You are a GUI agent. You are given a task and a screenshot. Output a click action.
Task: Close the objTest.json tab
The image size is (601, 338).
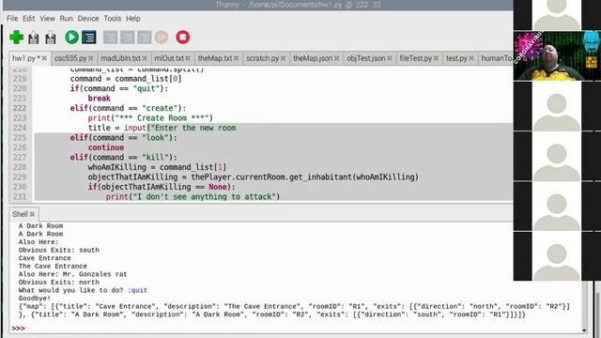tap(390, 58)
